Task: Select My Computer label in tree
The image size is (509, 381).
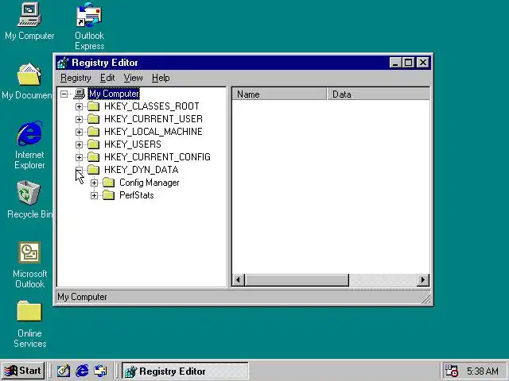Action: click(x=114, y=94)
